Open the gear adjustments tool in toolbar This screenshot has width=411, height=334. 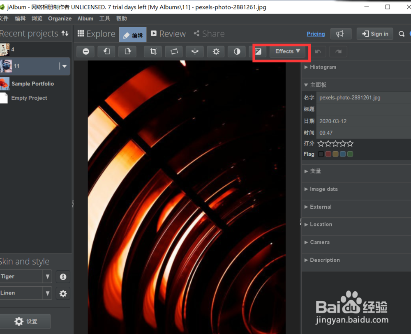pyautogui.click(x=216, y=51)
